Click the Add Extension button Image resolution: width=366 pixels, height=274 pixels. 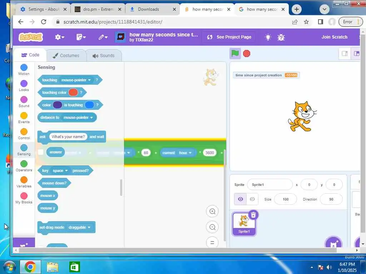24,243
